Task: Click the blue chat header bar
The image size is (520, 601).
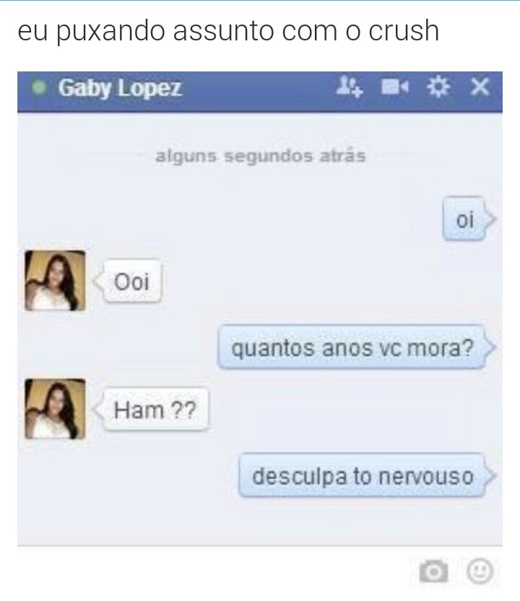Action: (x=260, y=92)
